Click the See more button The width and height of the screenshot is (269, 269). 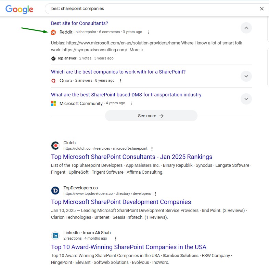[151, 116]
